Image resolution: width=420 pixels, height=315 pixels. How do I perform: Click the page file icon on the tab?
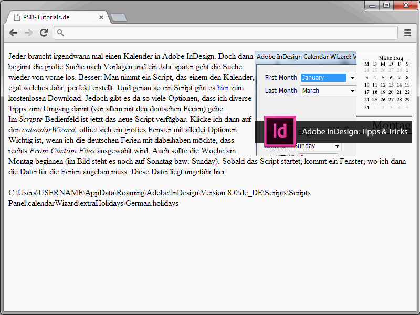[17, 17]
